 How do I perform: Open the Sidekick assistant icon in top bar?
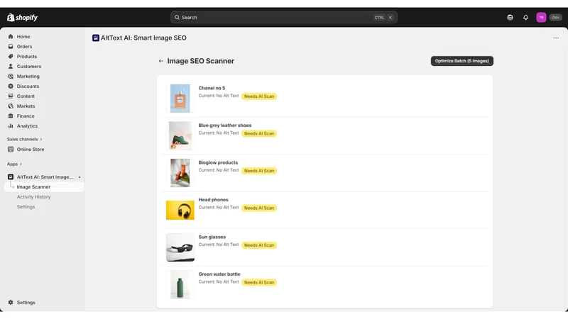pos(510,17)
